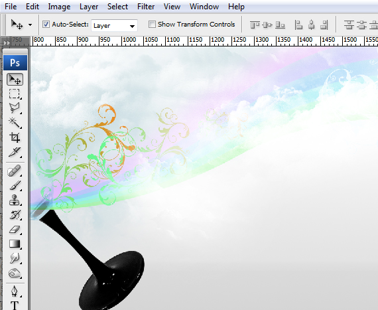Open the tool preset picker arrow
378x310 pixels.
[x=30, y=25]
